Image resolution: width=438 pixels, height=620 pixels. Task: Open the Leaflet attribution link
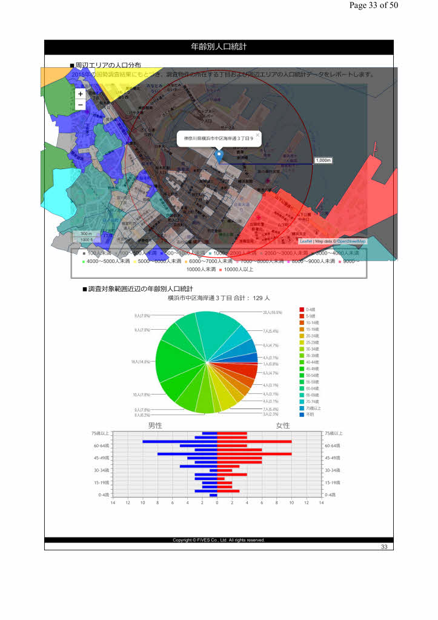pyautogui.click(x=305, y=241)
